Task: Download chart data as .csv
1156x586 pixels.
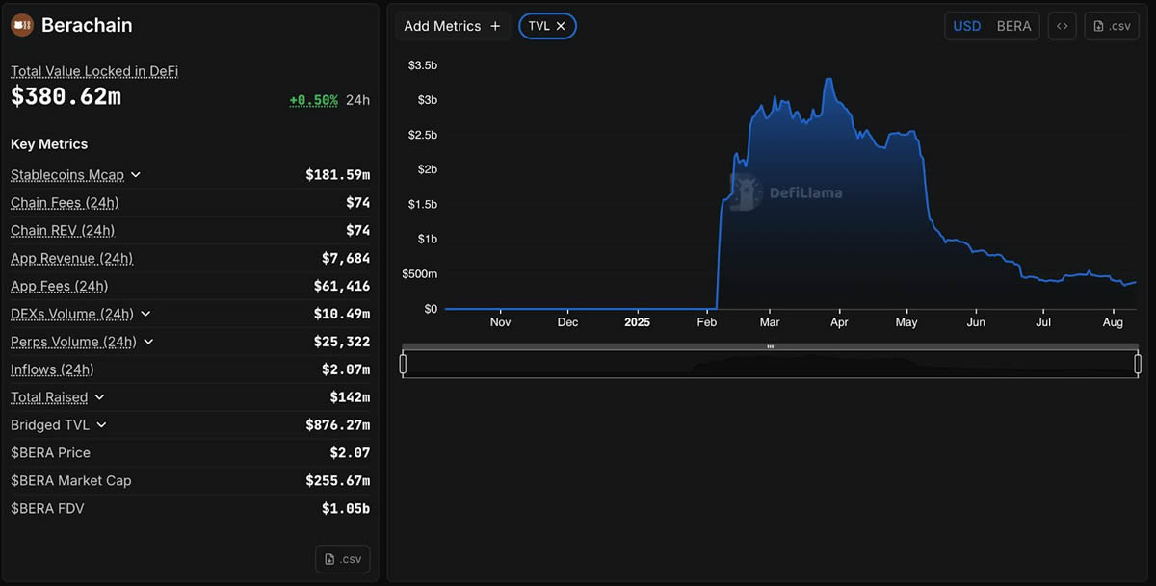Action: point(1112,26)
